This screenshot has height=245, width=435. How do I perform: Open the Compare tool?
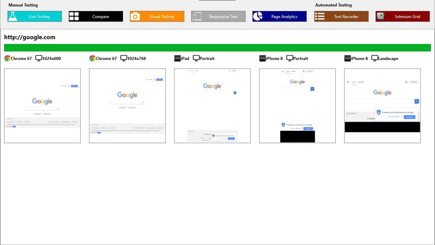pos(96,16)
